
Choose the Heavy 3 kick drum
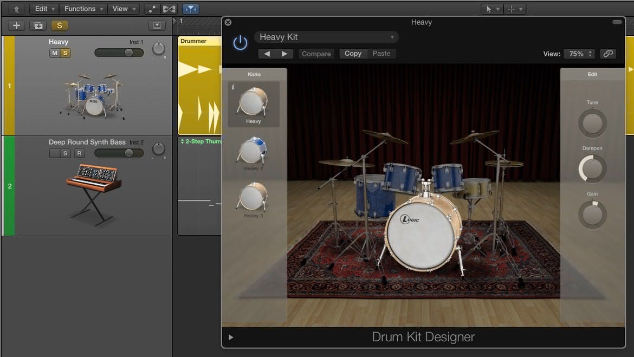[253, 200]
